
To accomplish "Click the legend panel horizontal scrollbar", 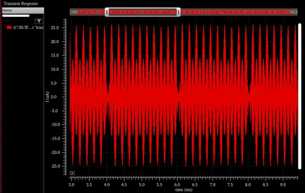I will pos(16,15).
